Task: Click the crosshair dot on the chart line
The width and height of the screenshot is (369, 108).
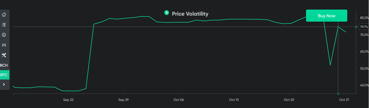Action: tap(338, 27)
